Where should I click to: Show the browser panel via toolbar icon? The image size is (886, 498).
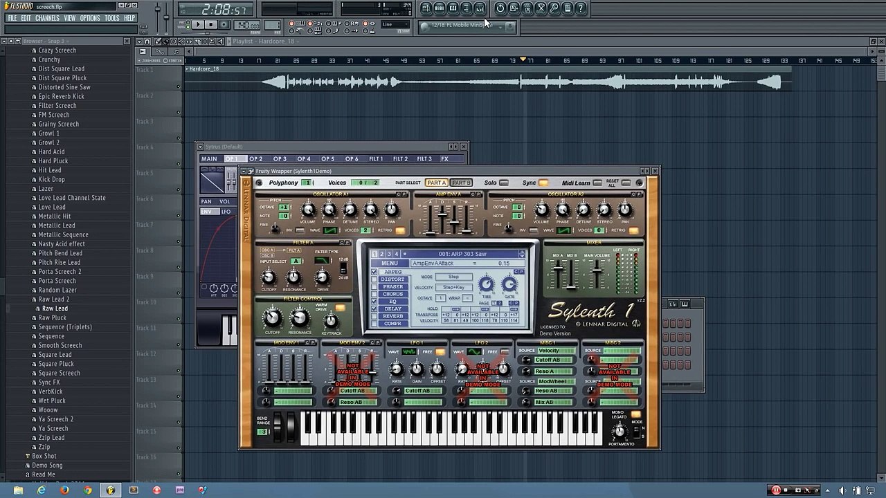[x=466, y=8]
